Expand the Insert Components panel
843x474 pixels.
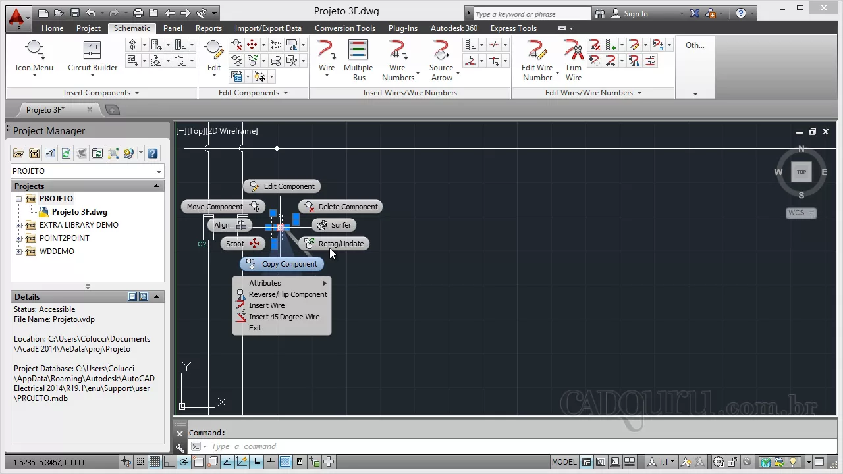[x=101, y=93]
